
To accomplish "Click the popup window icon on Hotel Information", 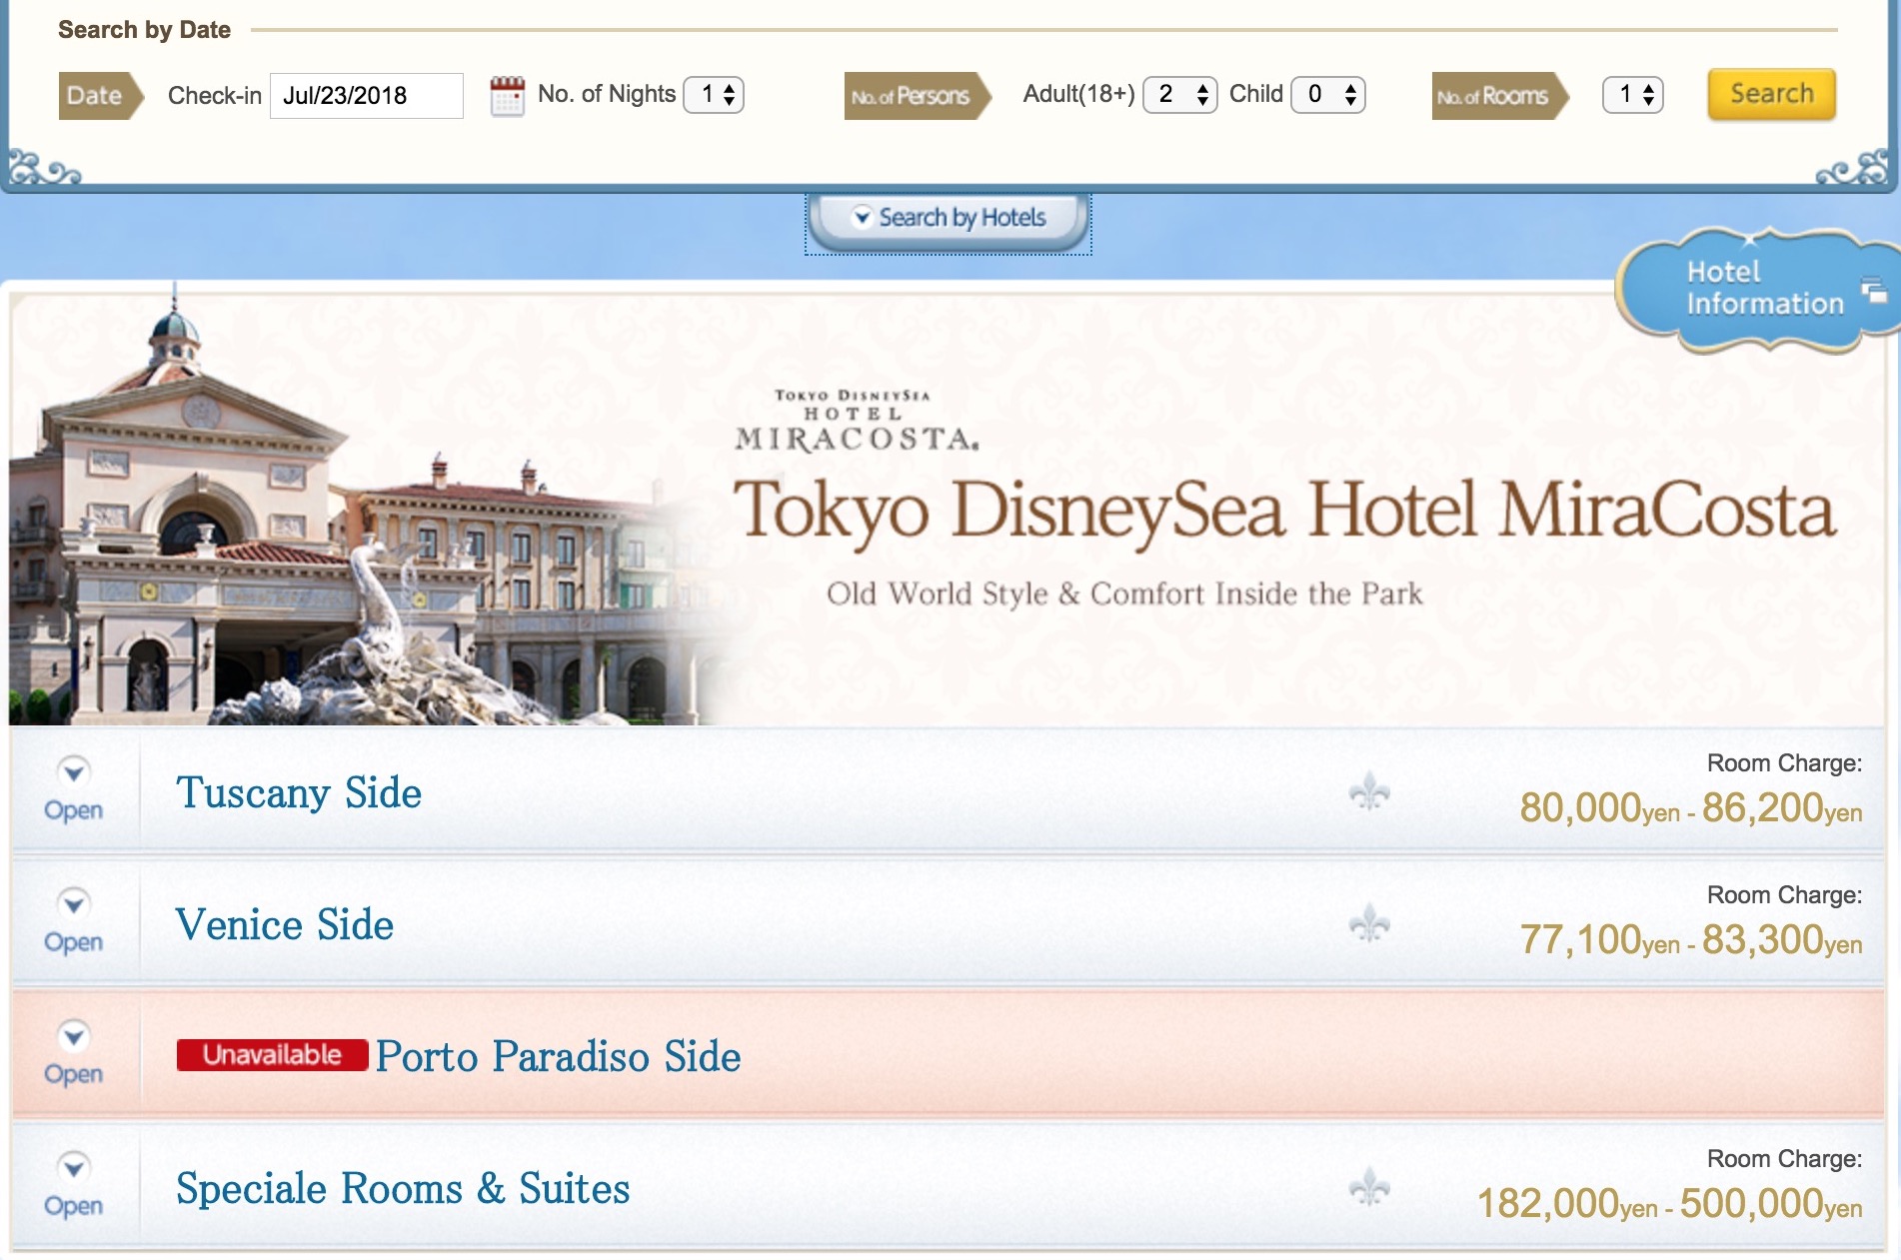I will click(1874, 291).
